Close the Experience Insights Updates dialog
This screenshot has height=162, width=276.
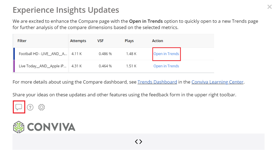(269, 7)
